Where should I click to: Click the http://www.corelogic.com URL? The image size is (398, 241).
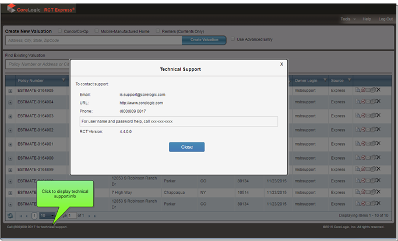[x=142, y=103]
